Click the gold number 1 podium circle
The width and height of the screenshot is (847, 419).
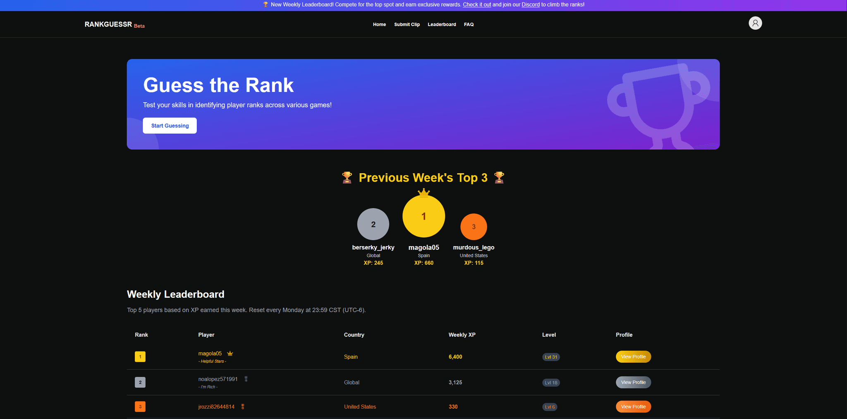tap(423, 216)
